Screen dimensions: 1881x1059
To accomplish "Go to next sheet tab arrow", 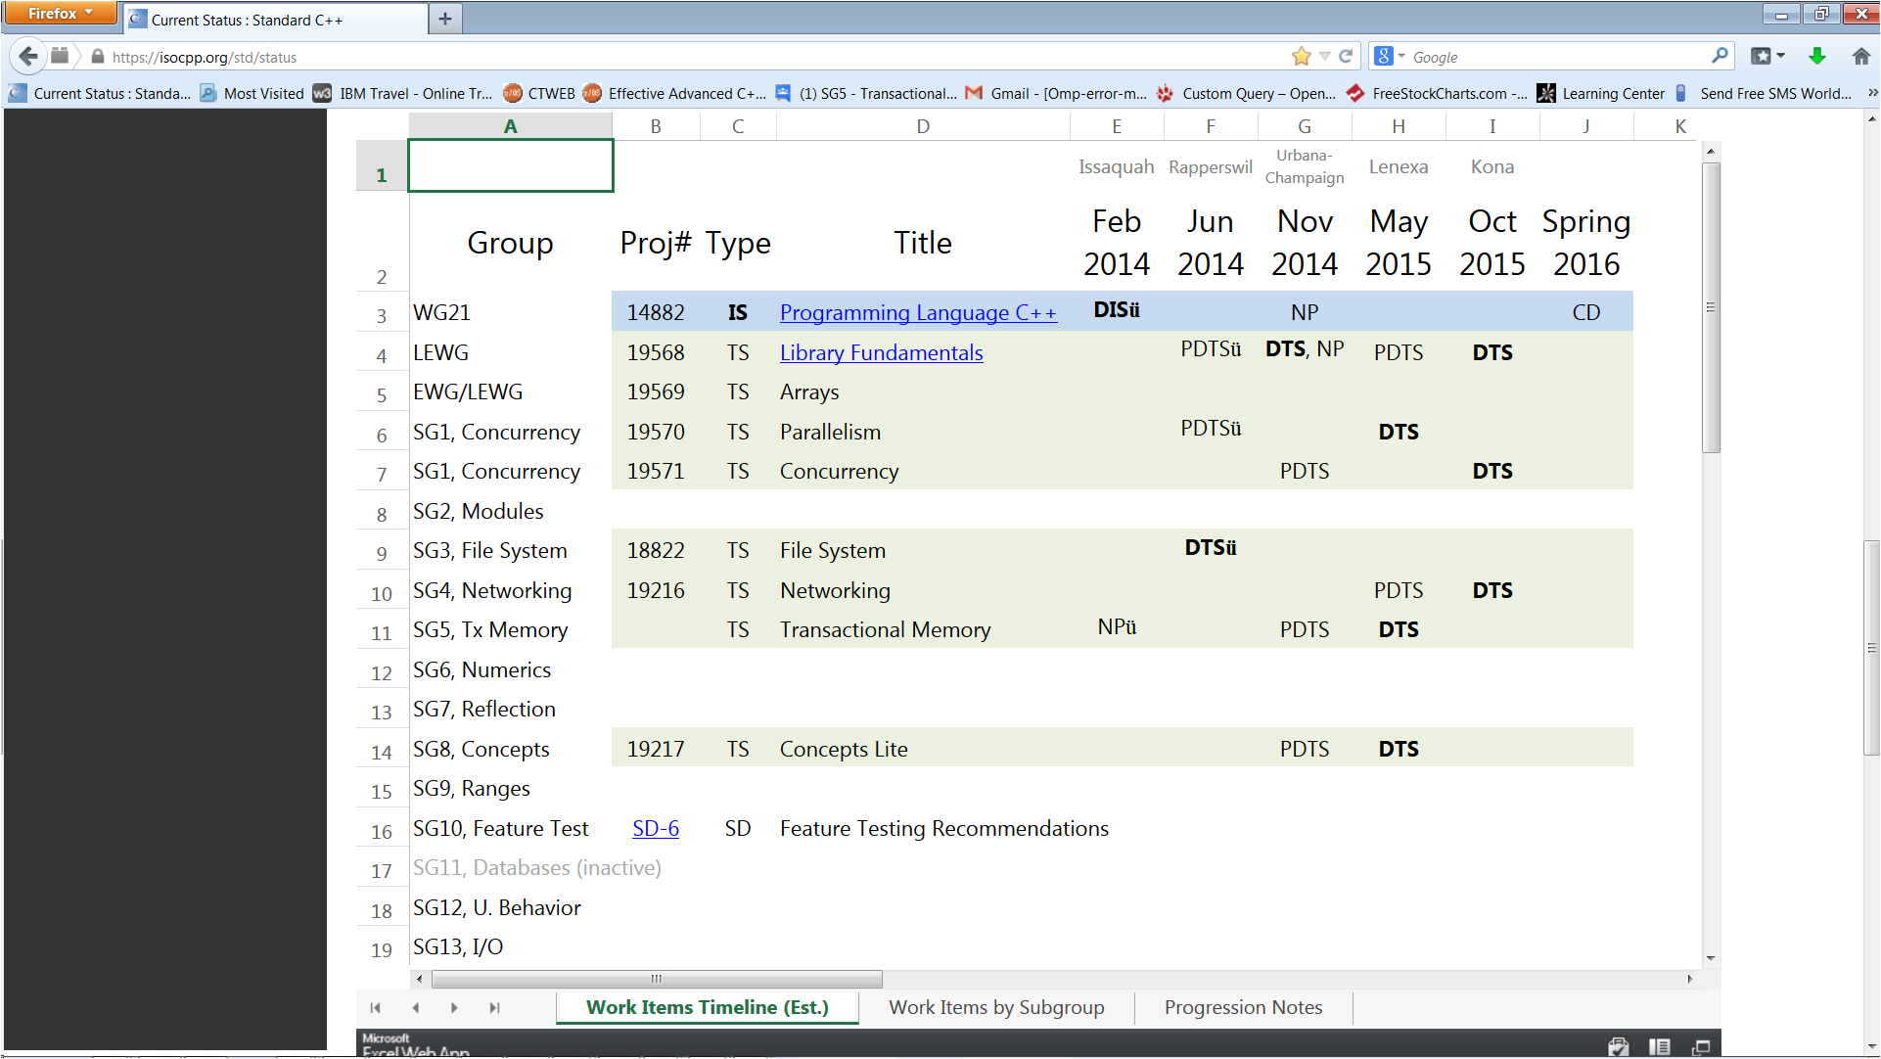I will (x=454, y=1007).
